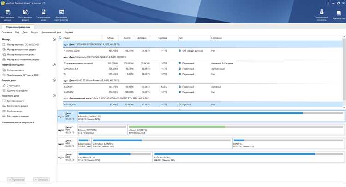Click C:Windows 8.1 block on Диск 3 map

coord(162,143)
